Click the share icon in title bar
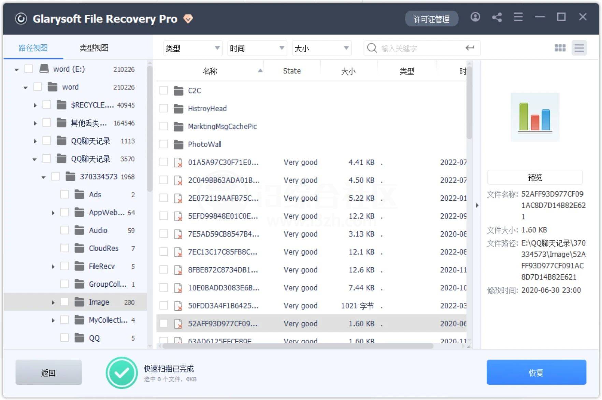This screenshot has width=602, height=400. (x=497, y=17)
